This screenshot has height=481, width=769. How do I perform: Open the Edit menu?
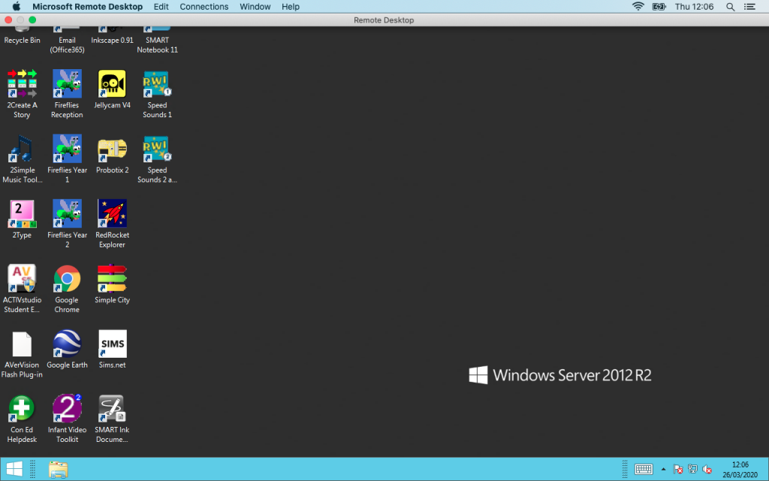point(161,6)
